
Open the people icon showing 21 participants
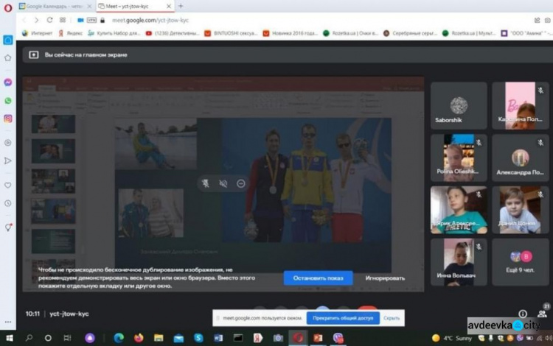point(542,313)
